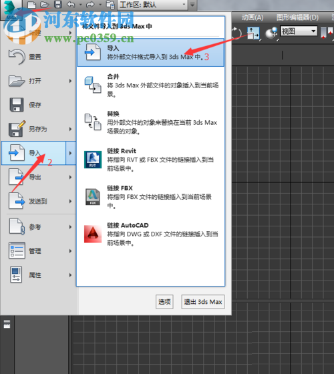334x374 pixels.
Task: Click the 参考 document with paperclip icon
Action: 17,226
